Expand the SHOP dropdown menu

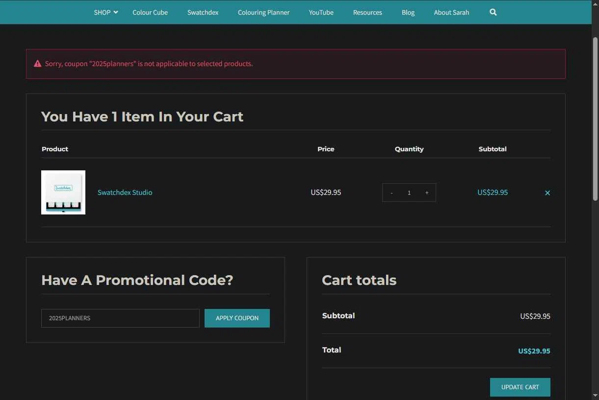(106, 12)
